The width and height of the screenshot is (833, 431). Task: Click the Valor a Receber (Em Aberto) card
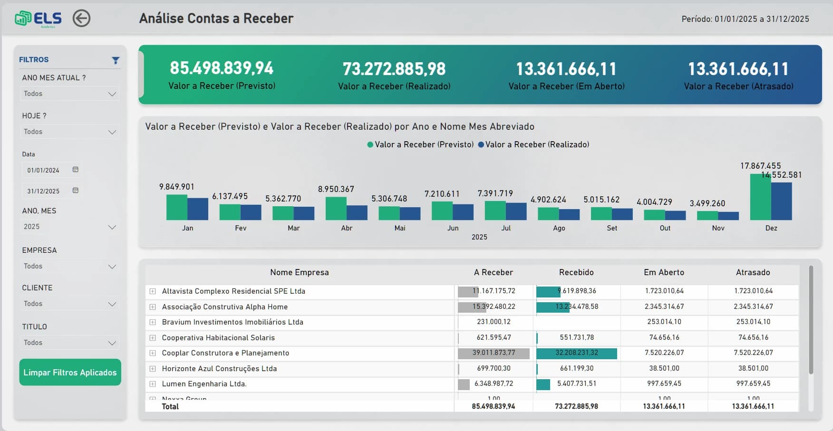pyautogui.click(x=566, y=75)
